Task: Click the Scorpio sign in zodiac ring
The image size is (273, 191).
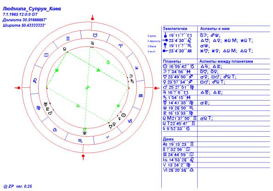Action: [80, 141]
